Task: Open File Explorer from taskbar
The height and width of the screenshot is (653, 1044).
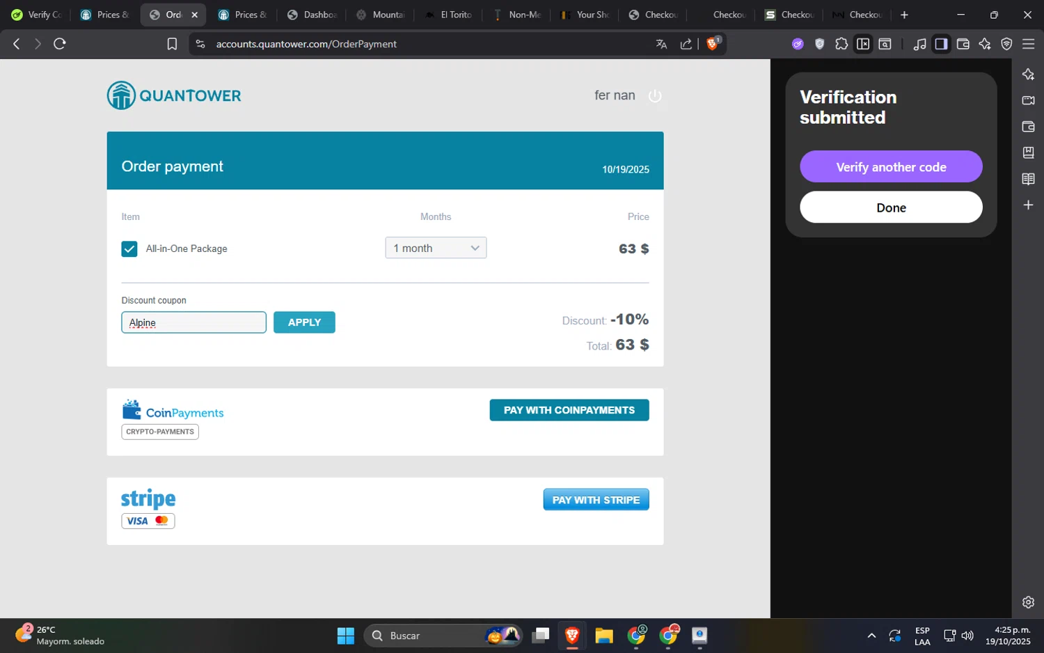Action: point(604,636)
